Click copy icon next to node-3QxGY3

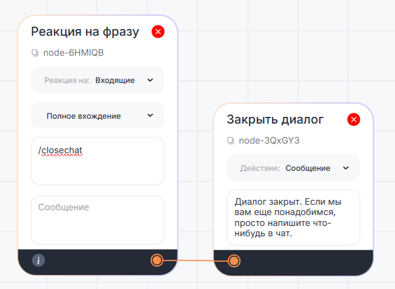(x=231, y=141)
